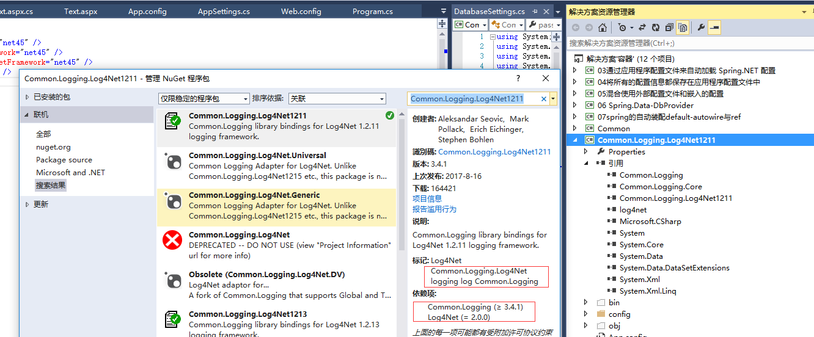Expand the Properties node in Solution Explorer

click(x=586, y=151)
